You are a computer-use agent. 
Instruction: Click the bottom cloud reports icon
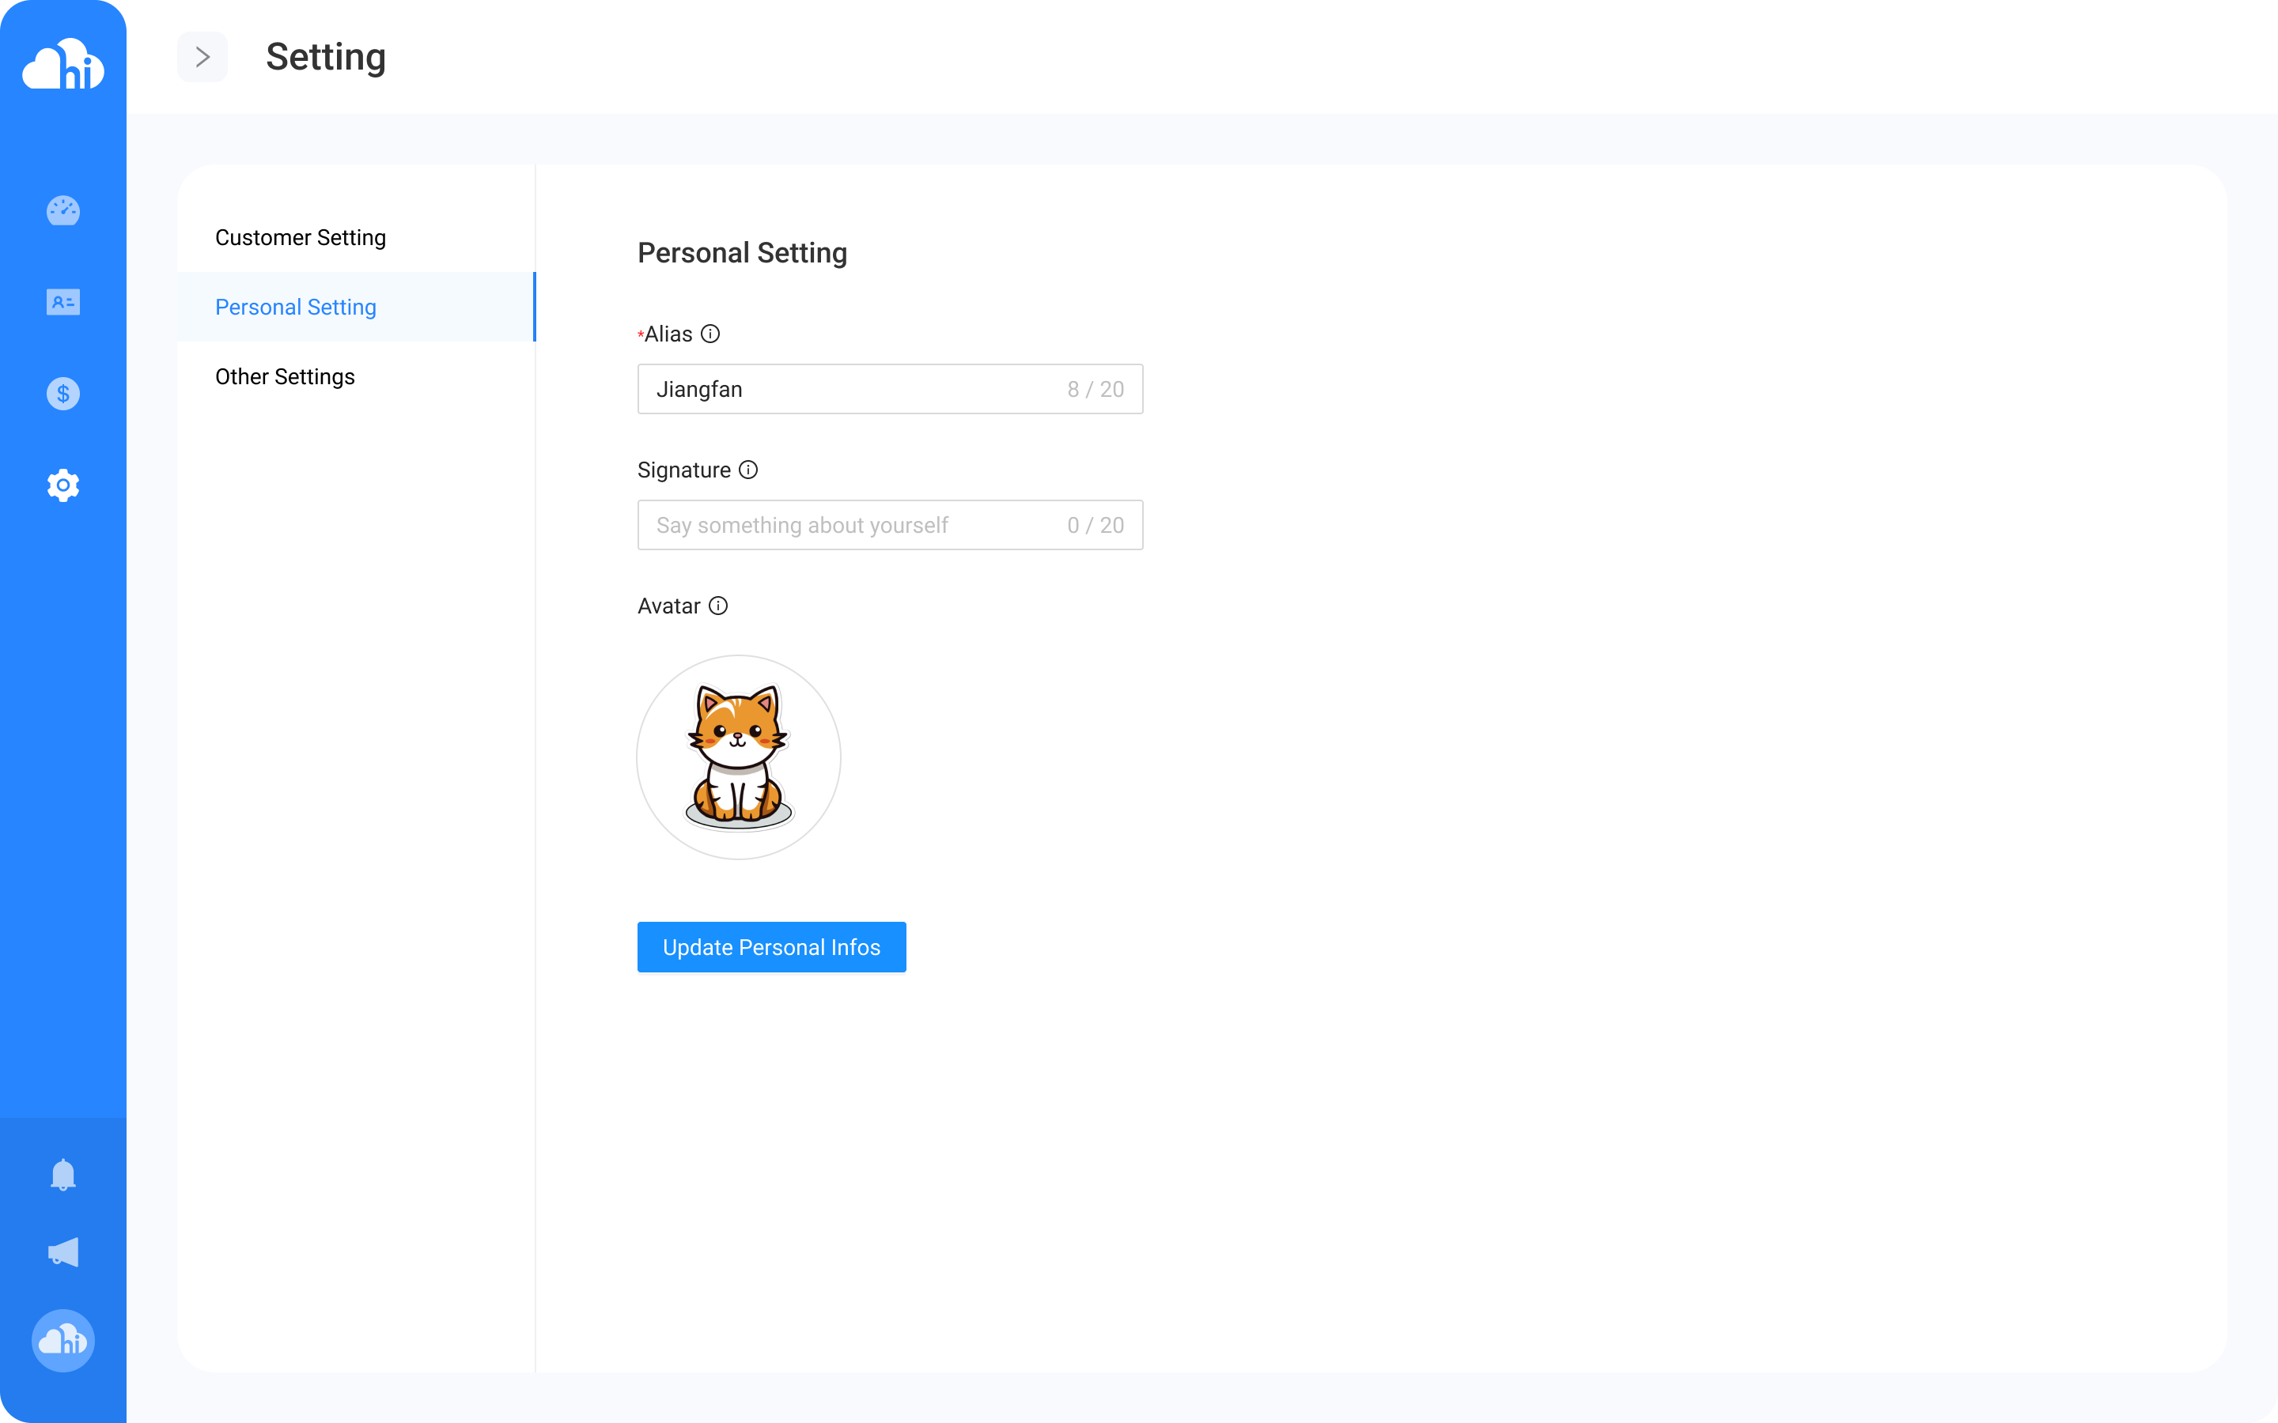click(x=62, y=1341)
